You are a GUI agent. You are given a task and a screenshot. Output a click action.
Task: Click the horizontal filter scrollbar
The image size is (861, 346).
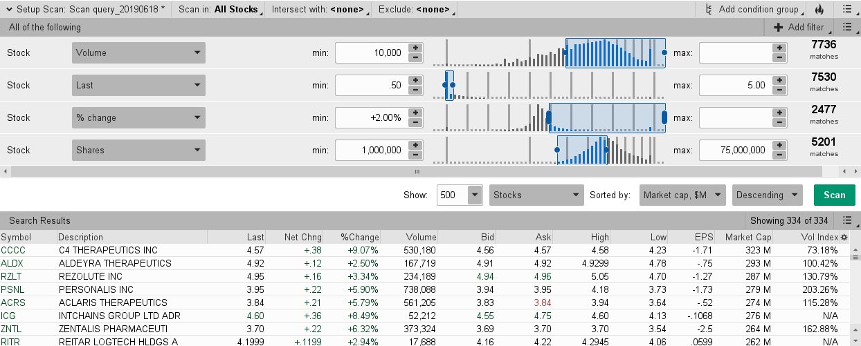417,171
